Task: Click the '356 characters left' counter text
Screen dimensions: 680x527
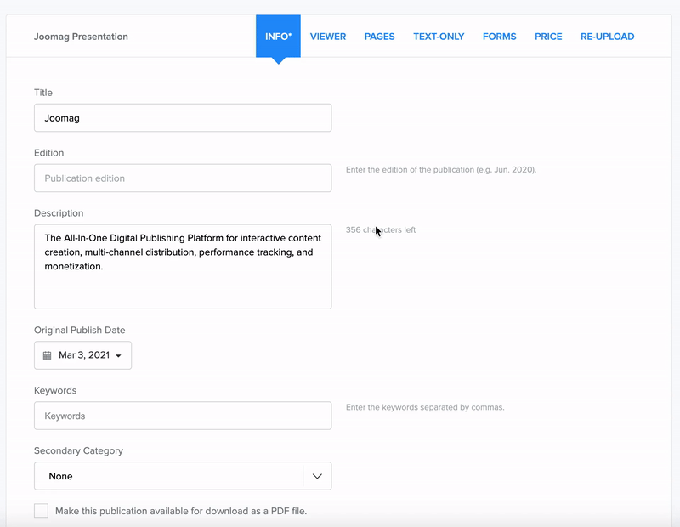Action: (x=381, y=230)
